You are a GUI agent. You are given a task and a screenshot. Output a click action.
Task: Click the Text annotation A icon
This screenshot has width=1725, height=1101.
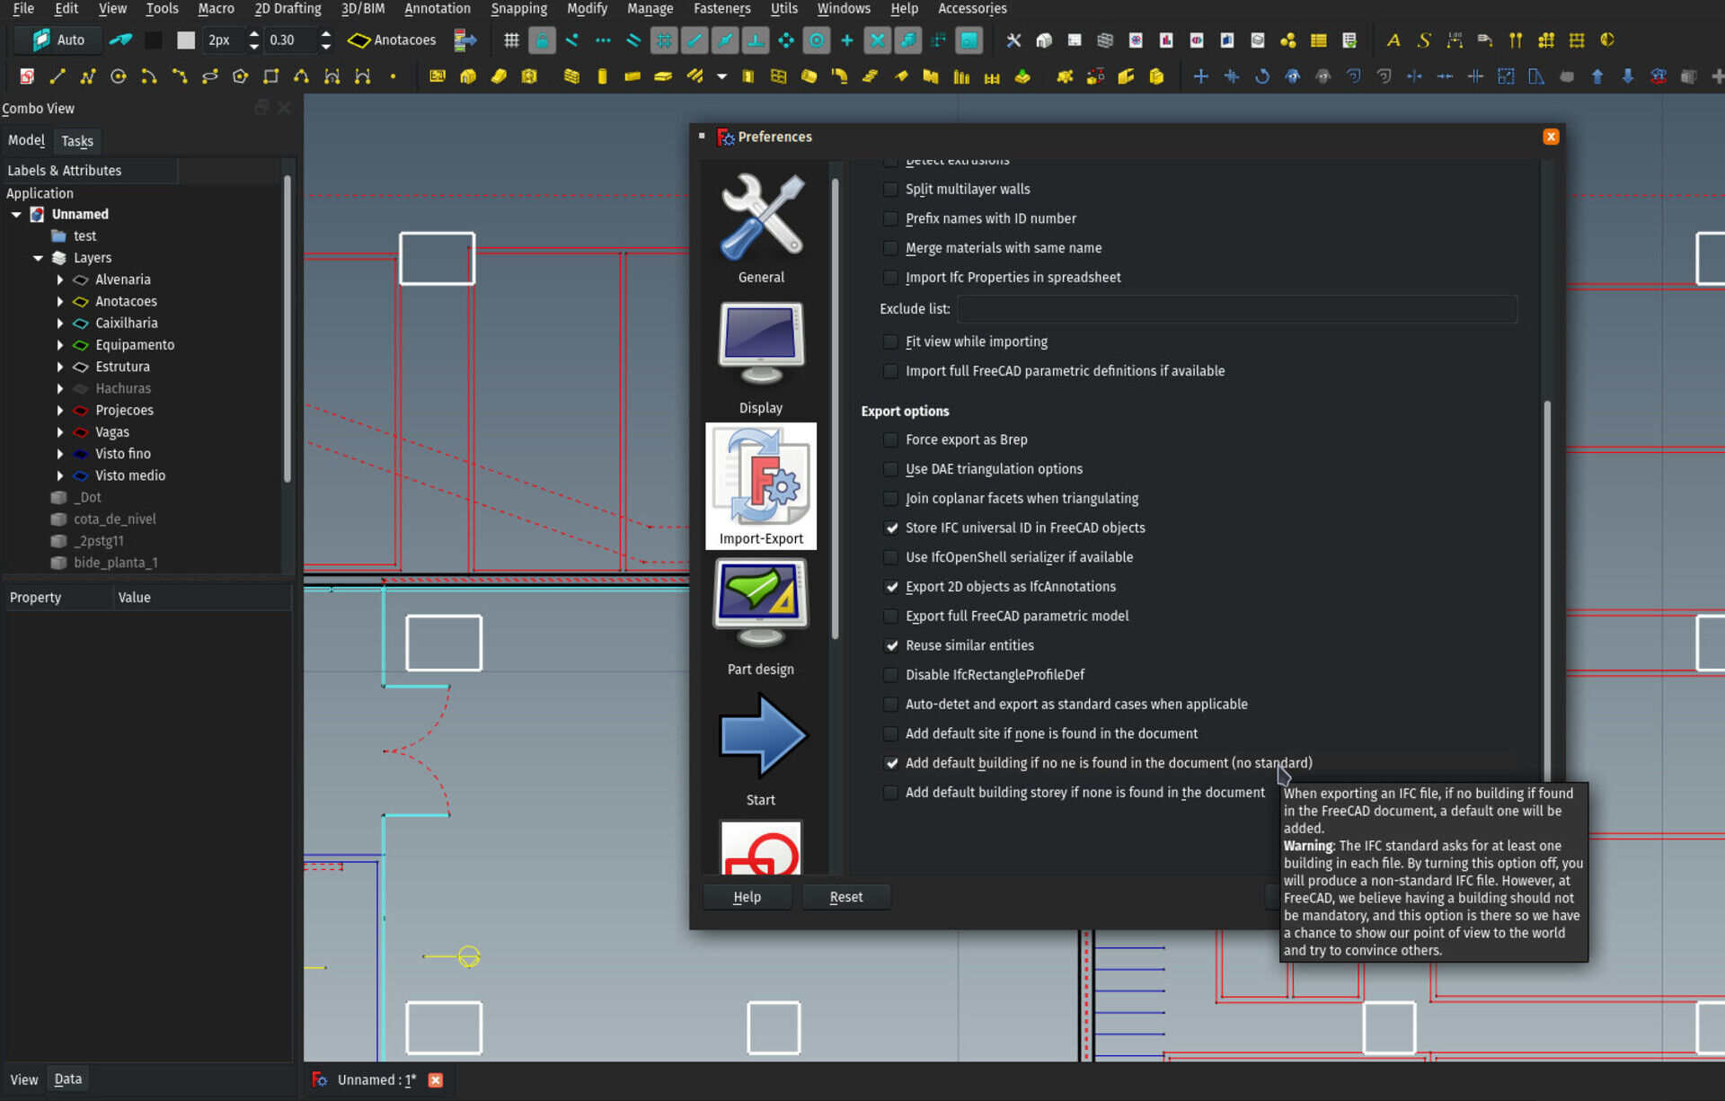tap(1393, 40)
